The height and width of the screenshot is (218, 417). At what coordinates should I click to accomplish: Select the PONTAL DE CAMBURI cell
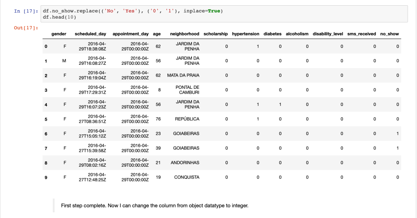click(x=187, y=90)
